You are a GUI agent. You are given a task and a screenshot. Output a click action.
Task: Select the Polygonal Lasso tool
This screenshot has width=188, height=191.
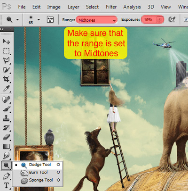7,60
